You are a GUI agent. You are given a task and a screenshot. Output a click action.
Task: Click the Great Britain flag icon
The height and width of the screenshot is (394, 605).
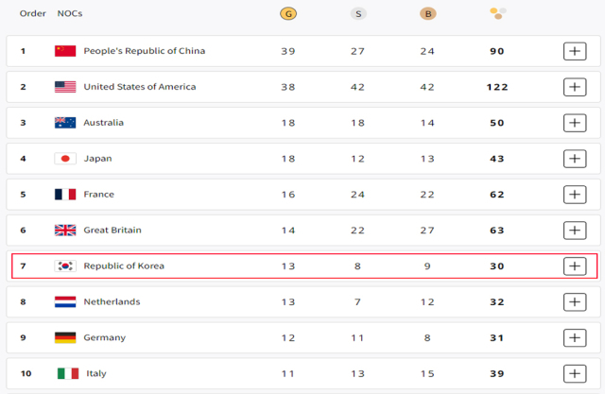(x=65, y=231)
